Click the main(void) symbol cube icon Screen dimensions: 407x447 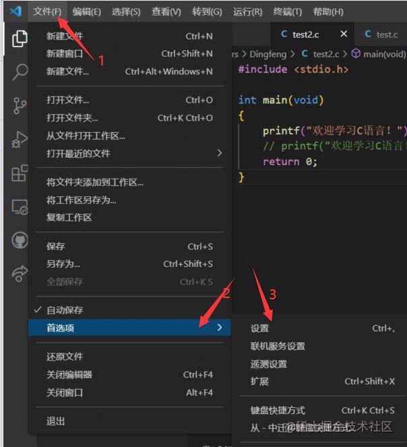pos(356,53)
